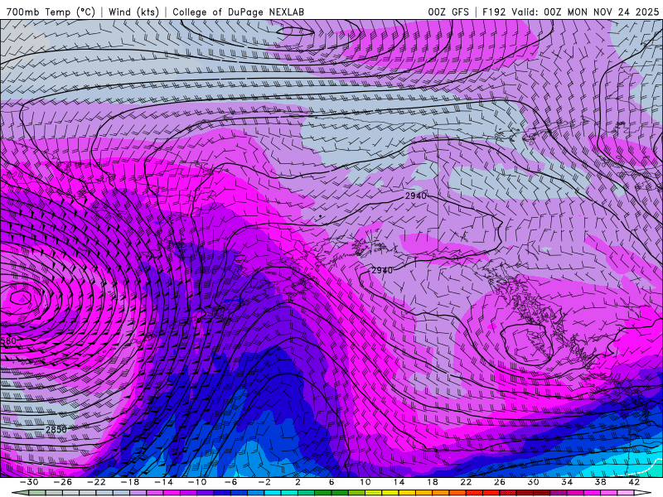Click the "6" color scale label
Image resolution: width=663 pixels, height=497 pixels.
(x=331, y=482)
